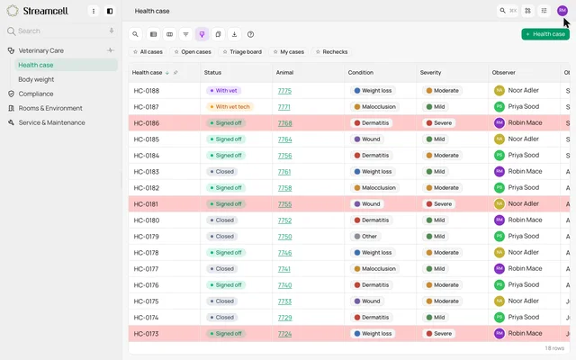Click the green + Health case button

point(545,34)
